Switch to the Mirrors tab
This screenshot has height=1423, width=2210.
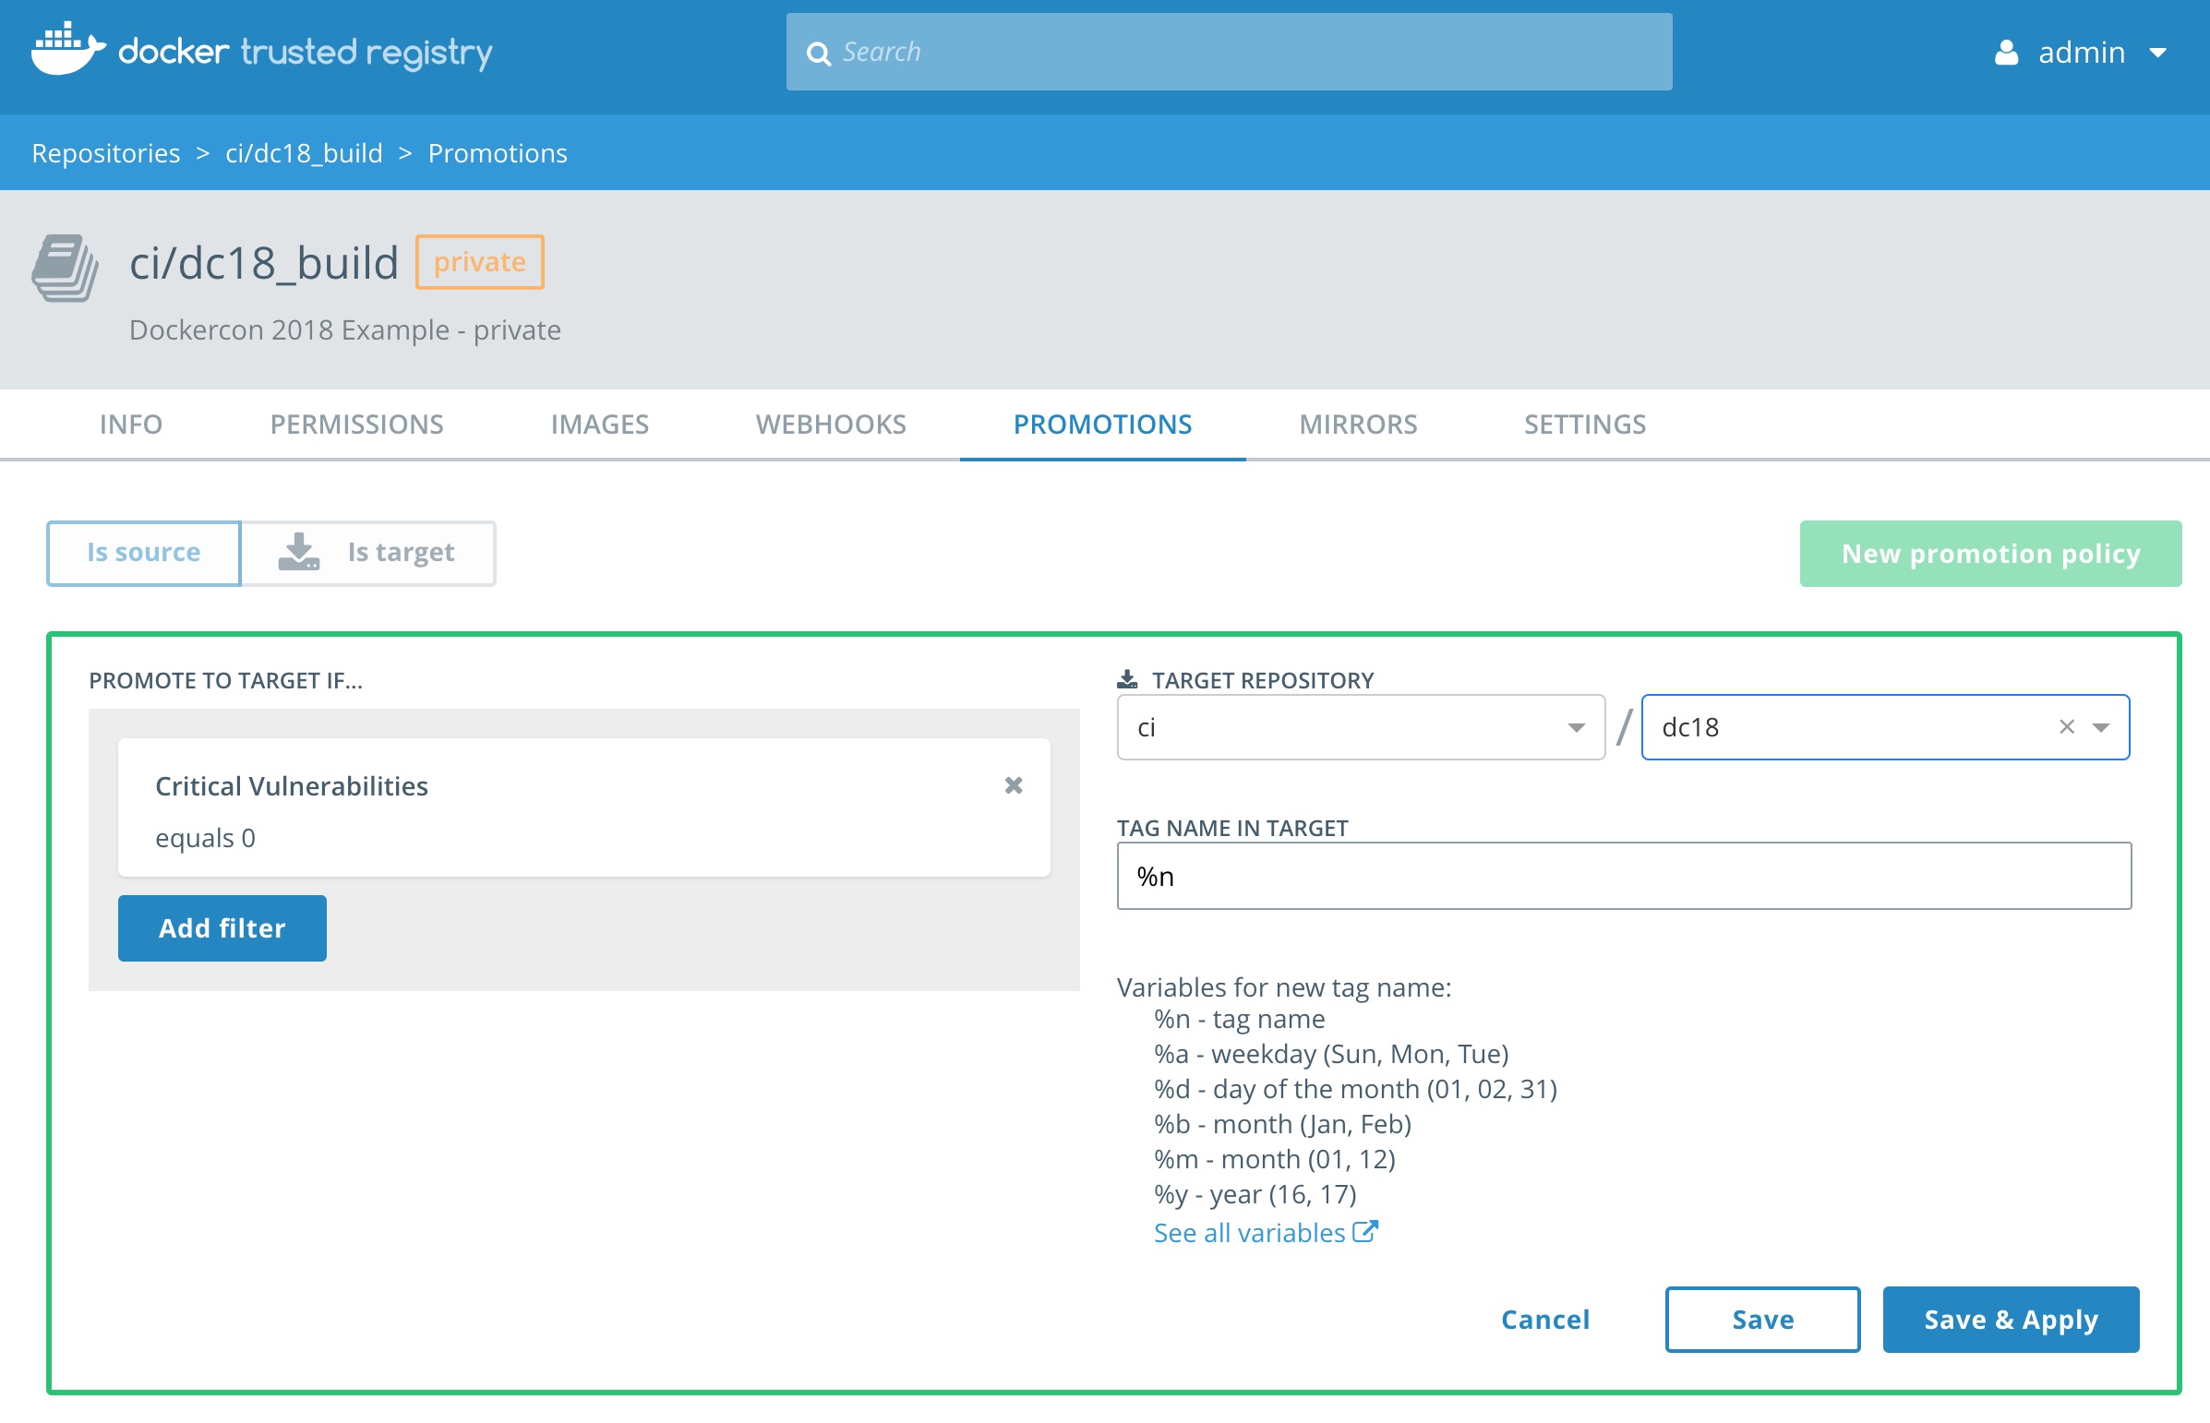(1357, 425)
